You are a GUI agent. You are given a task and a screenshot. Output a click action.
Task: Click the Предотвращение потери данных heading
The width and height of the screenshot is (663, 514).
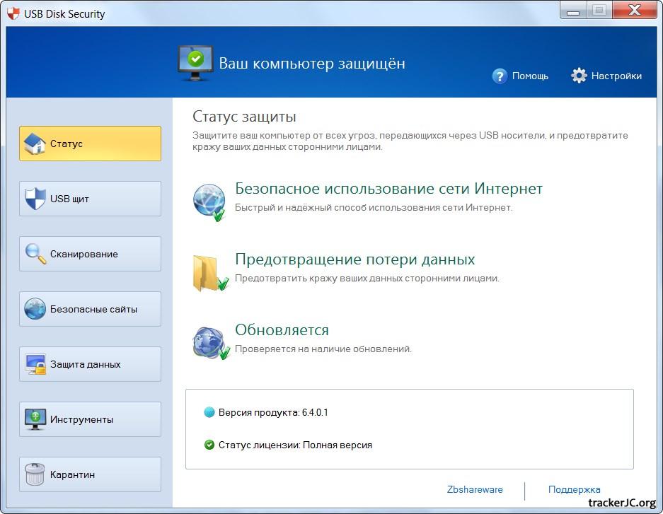[354, 259]
